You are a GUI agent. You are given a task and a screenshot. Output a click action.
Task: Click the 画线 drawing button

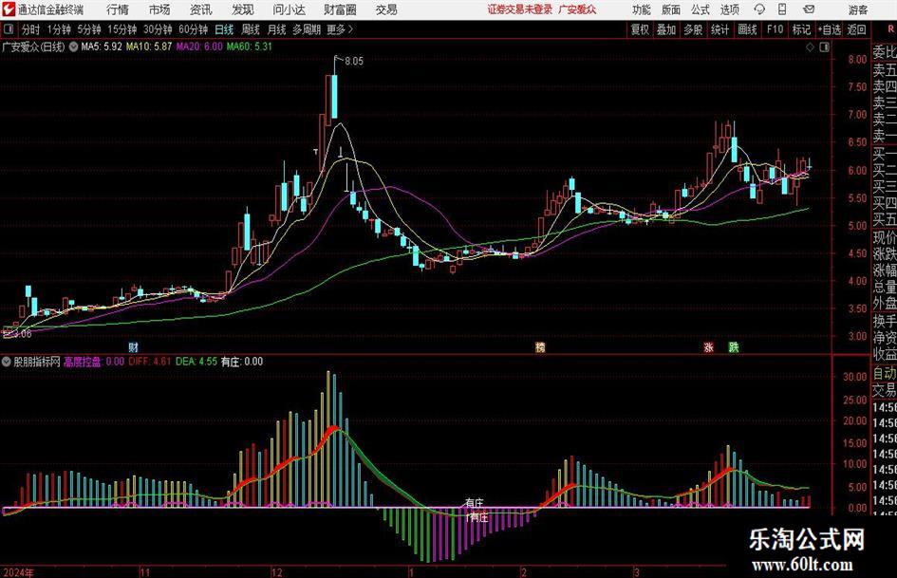tap(748, 29)
